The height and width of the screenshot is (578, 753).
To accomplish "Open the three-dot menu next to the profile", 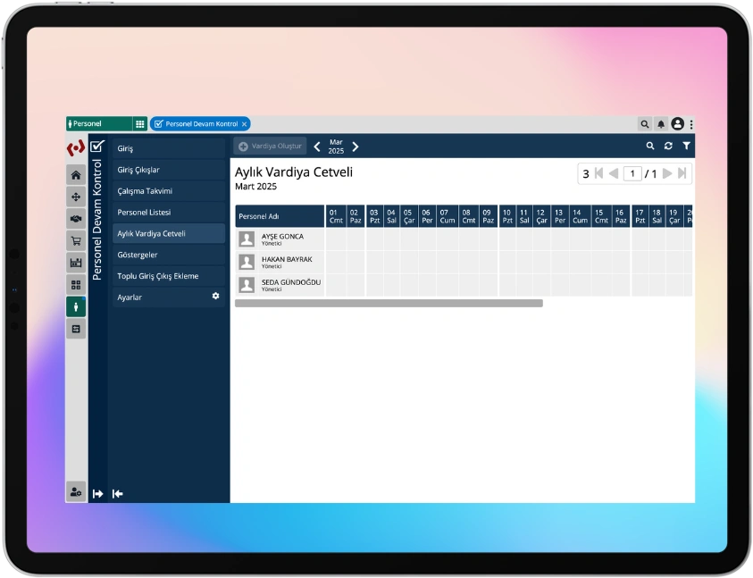I will pos(691,124).
